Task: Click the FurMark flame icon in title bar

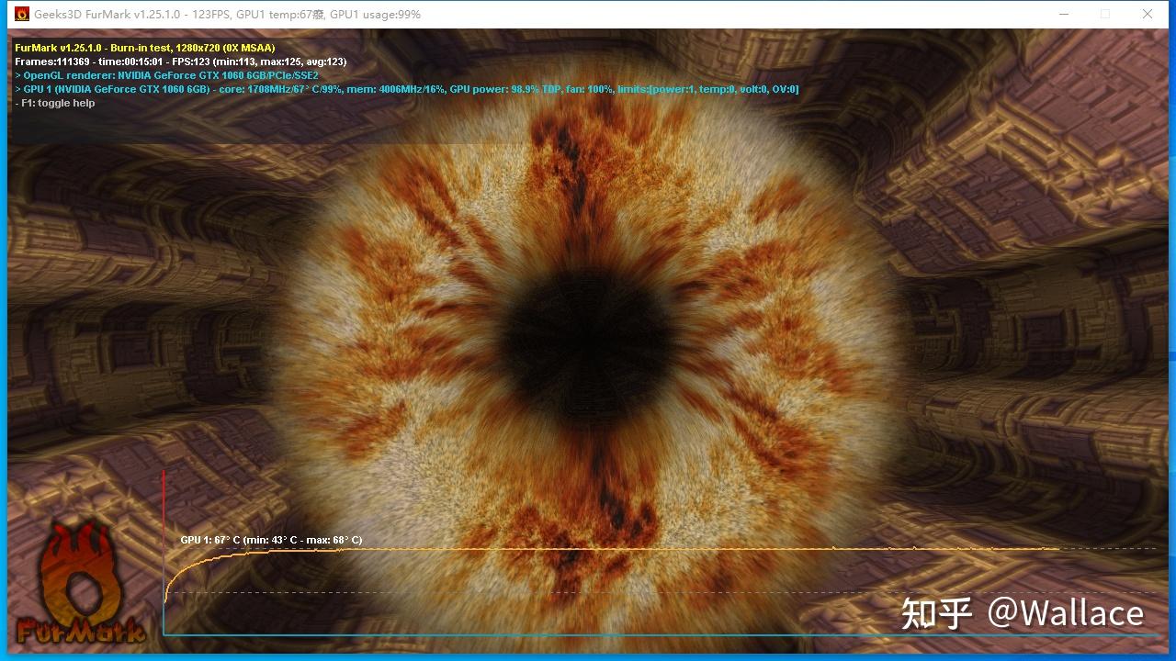Action: coord(20,15)
